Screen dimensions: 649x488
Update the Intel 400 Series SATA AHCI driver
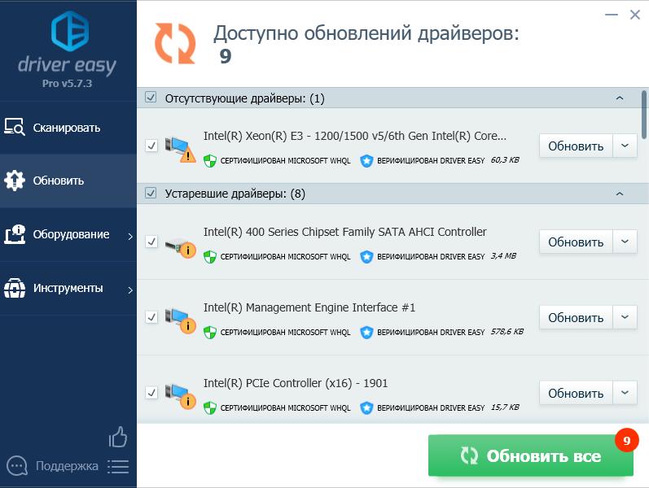coord(575,242)
